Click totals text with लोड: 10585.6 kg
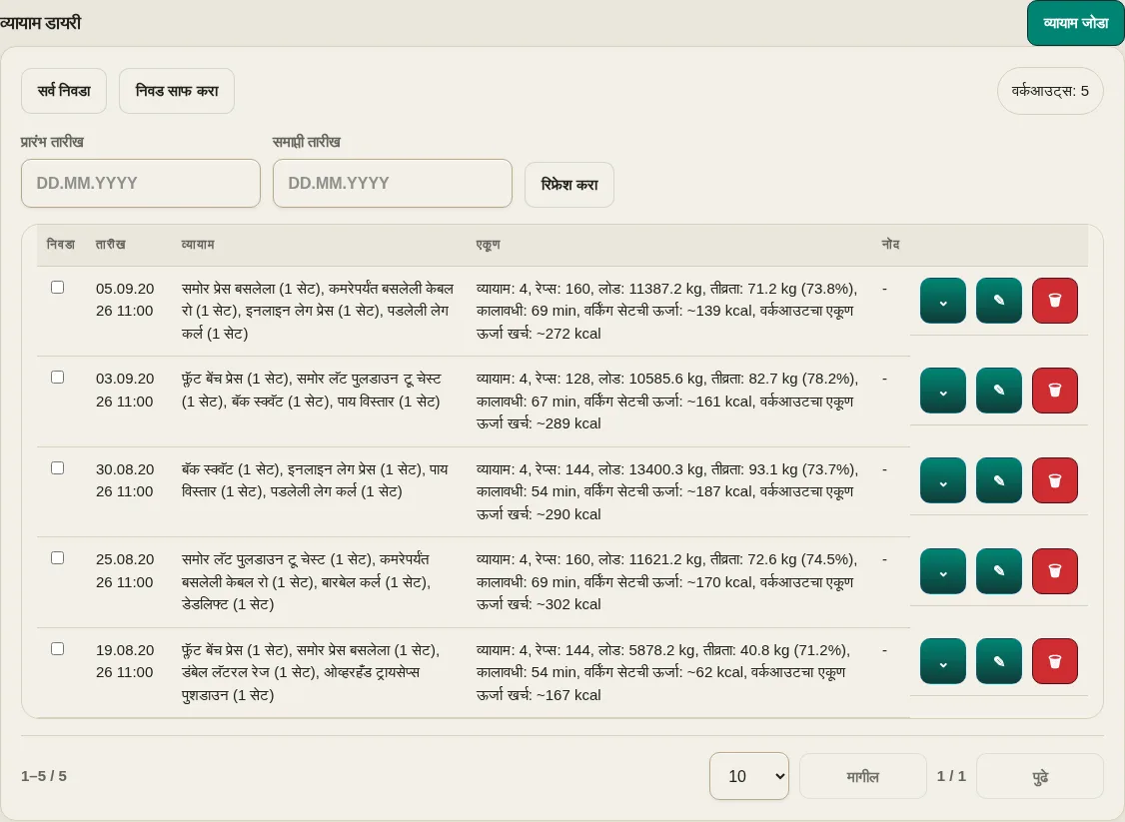 click(x=666, y=401)
